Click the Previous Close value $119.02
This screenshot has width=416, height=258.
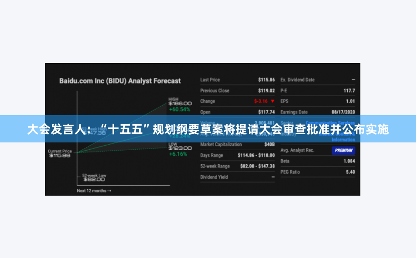[266, 91]
